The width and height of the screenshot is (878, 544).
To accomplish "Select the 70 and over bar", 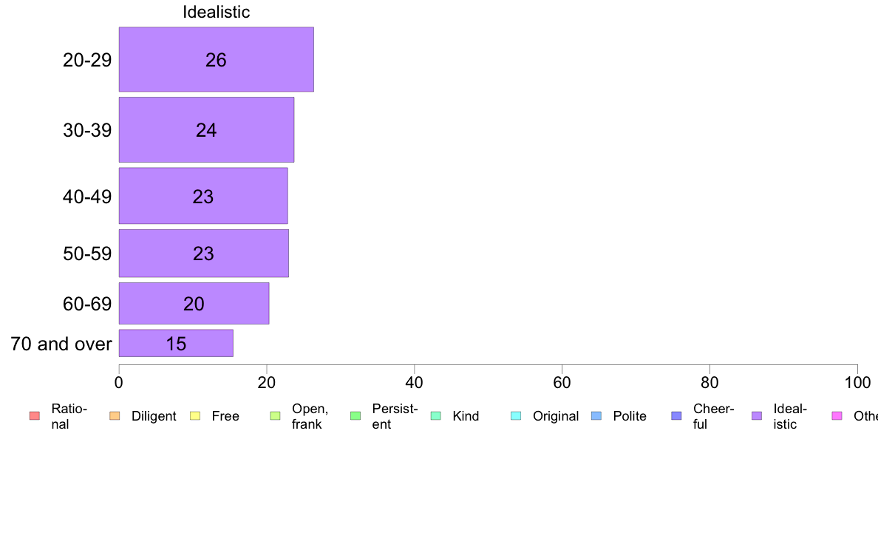I will [x=176, y=344].
